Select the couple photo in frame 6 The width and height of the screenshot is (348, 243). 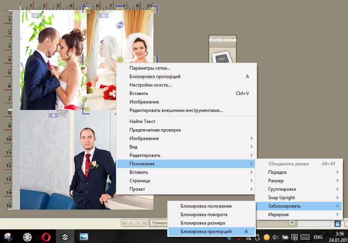click(x=53, y=60)
